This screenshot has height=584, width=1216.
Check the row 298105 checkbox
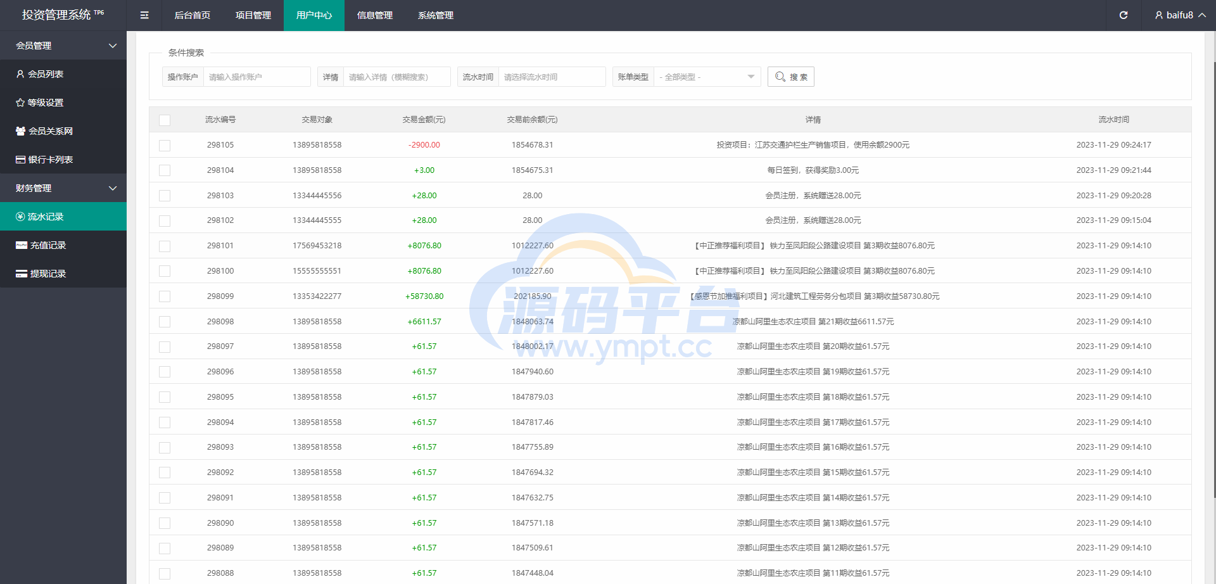(x=165, y=145)
